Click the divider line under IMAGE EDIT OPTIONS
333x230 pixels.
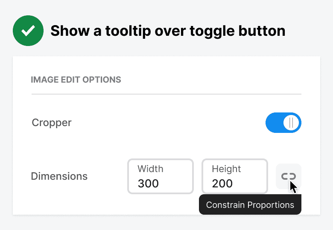point(166,94)
